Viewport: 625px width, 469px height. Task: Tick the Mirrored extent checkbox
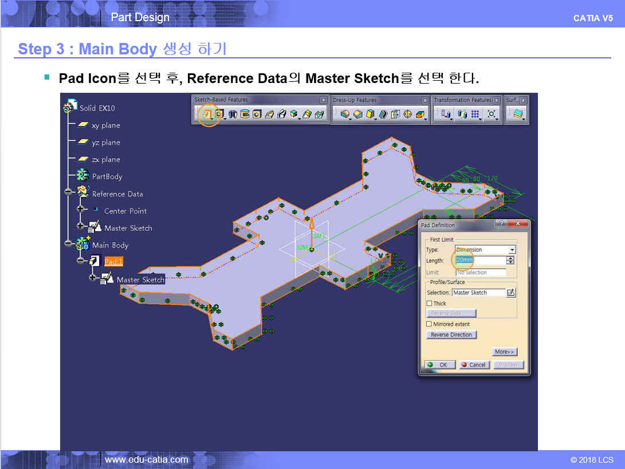click(x=430, y=324)
